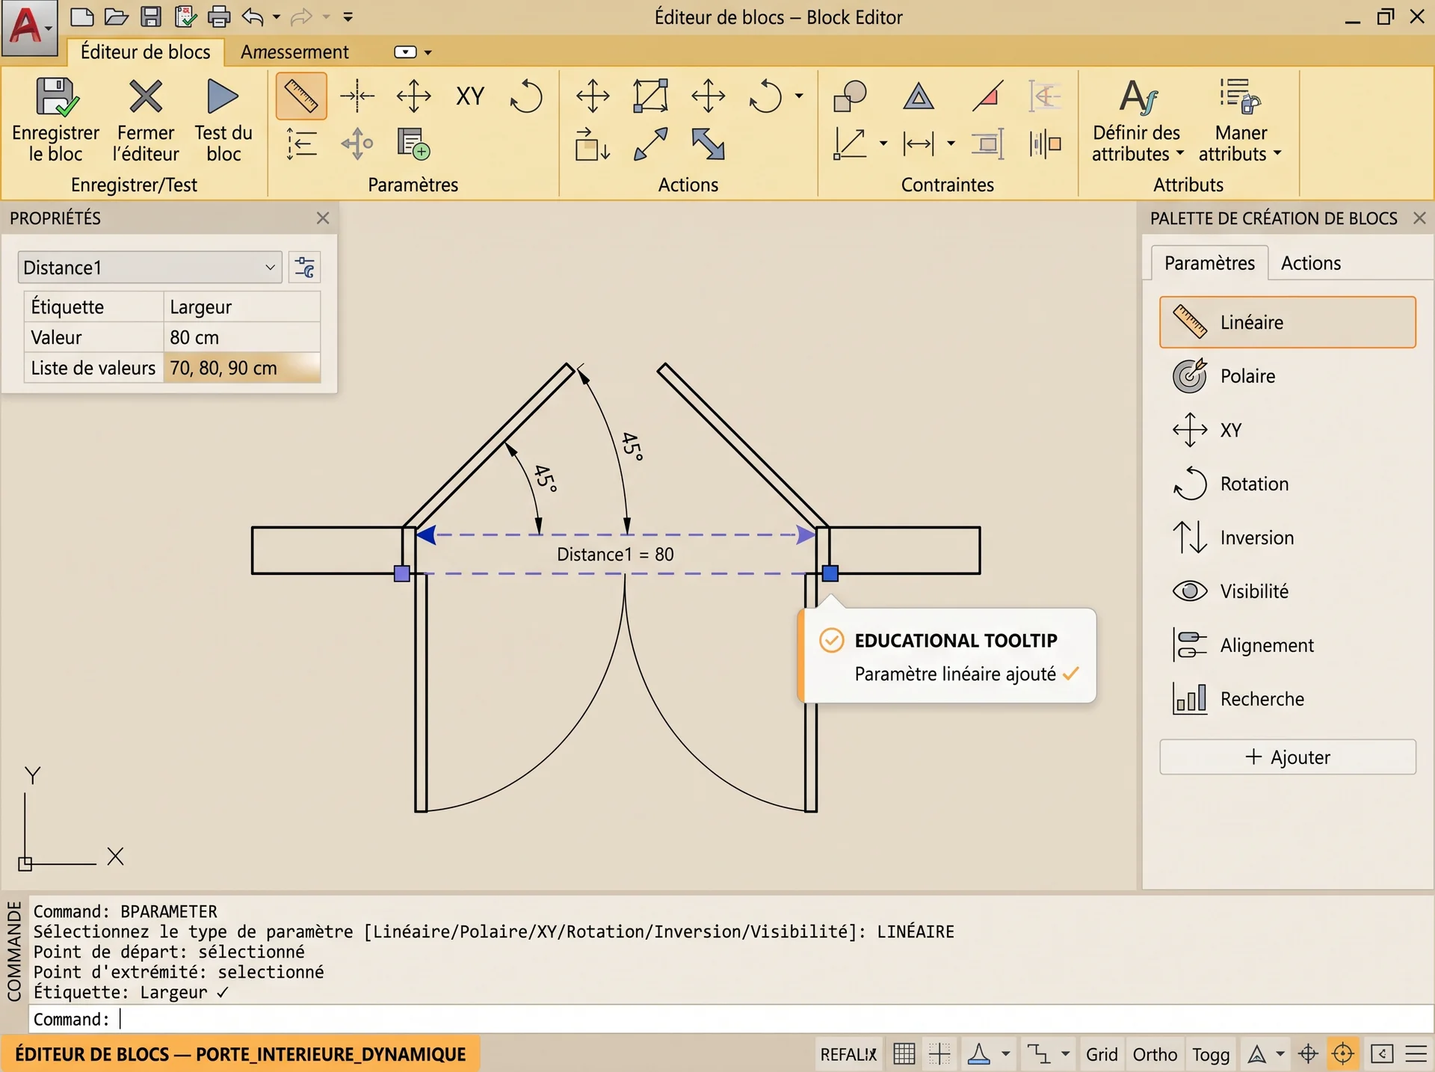Expand the angular constraint icon dropdown arrow

coord(883,144)
